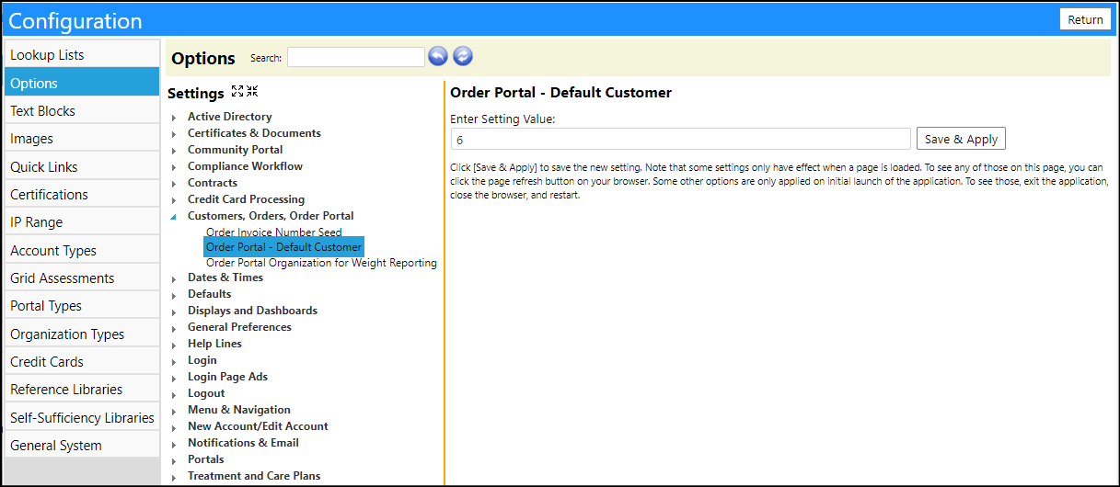Open Lookup Lists in sidebar

[x=82, y=55]
